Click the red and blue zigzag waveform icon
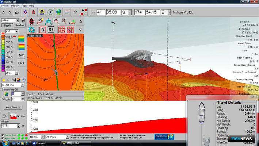The width and height of the screenshot is (259, 146). click(25, 12)
